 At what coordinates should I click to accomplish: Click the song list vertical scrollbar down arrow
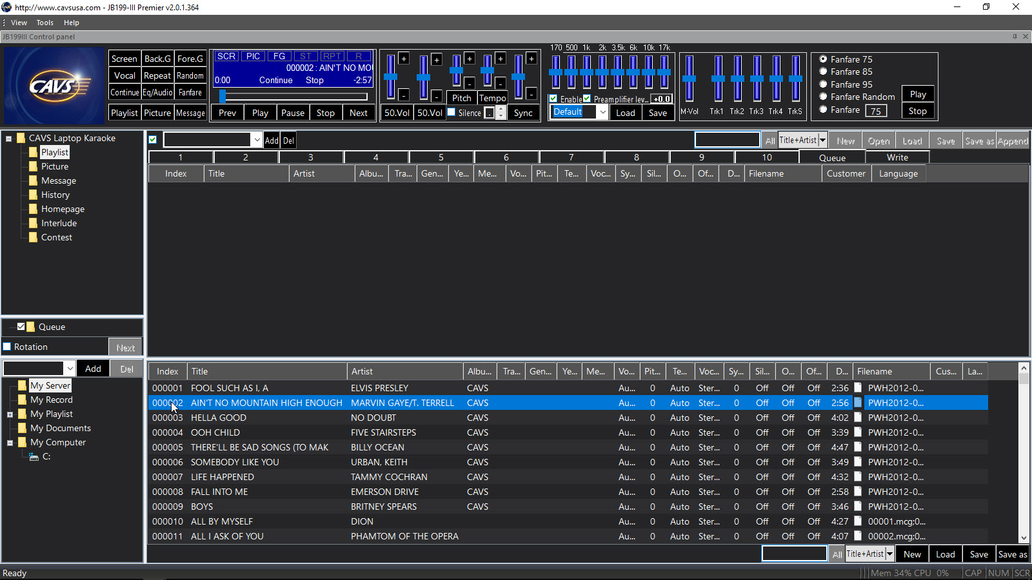point(1024,538)
